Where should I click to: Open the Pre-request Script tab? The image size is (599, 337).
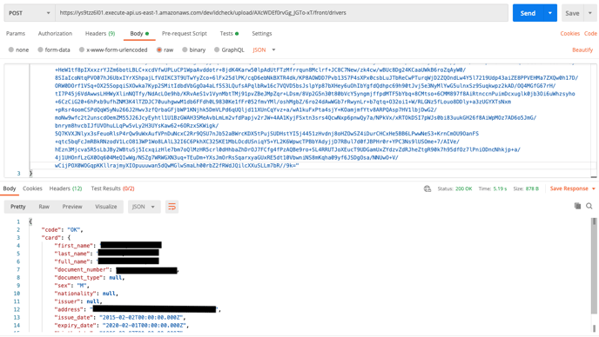point(184,34)
